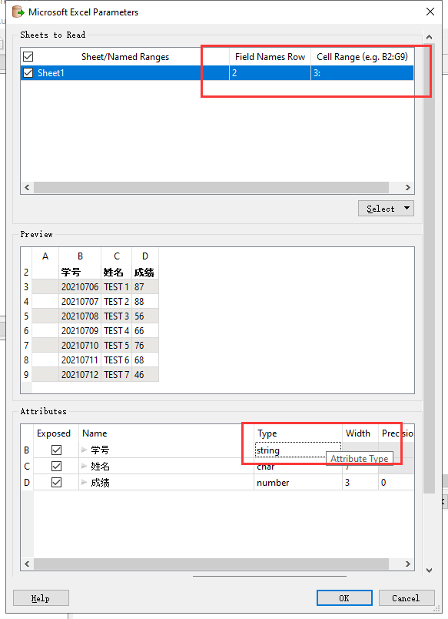Close the Microsoft Excel Parameters dialog

point(430,12)
